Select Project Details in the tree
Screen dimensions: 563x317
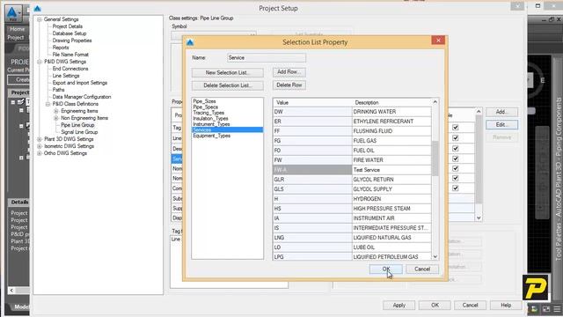pos(68,26)
